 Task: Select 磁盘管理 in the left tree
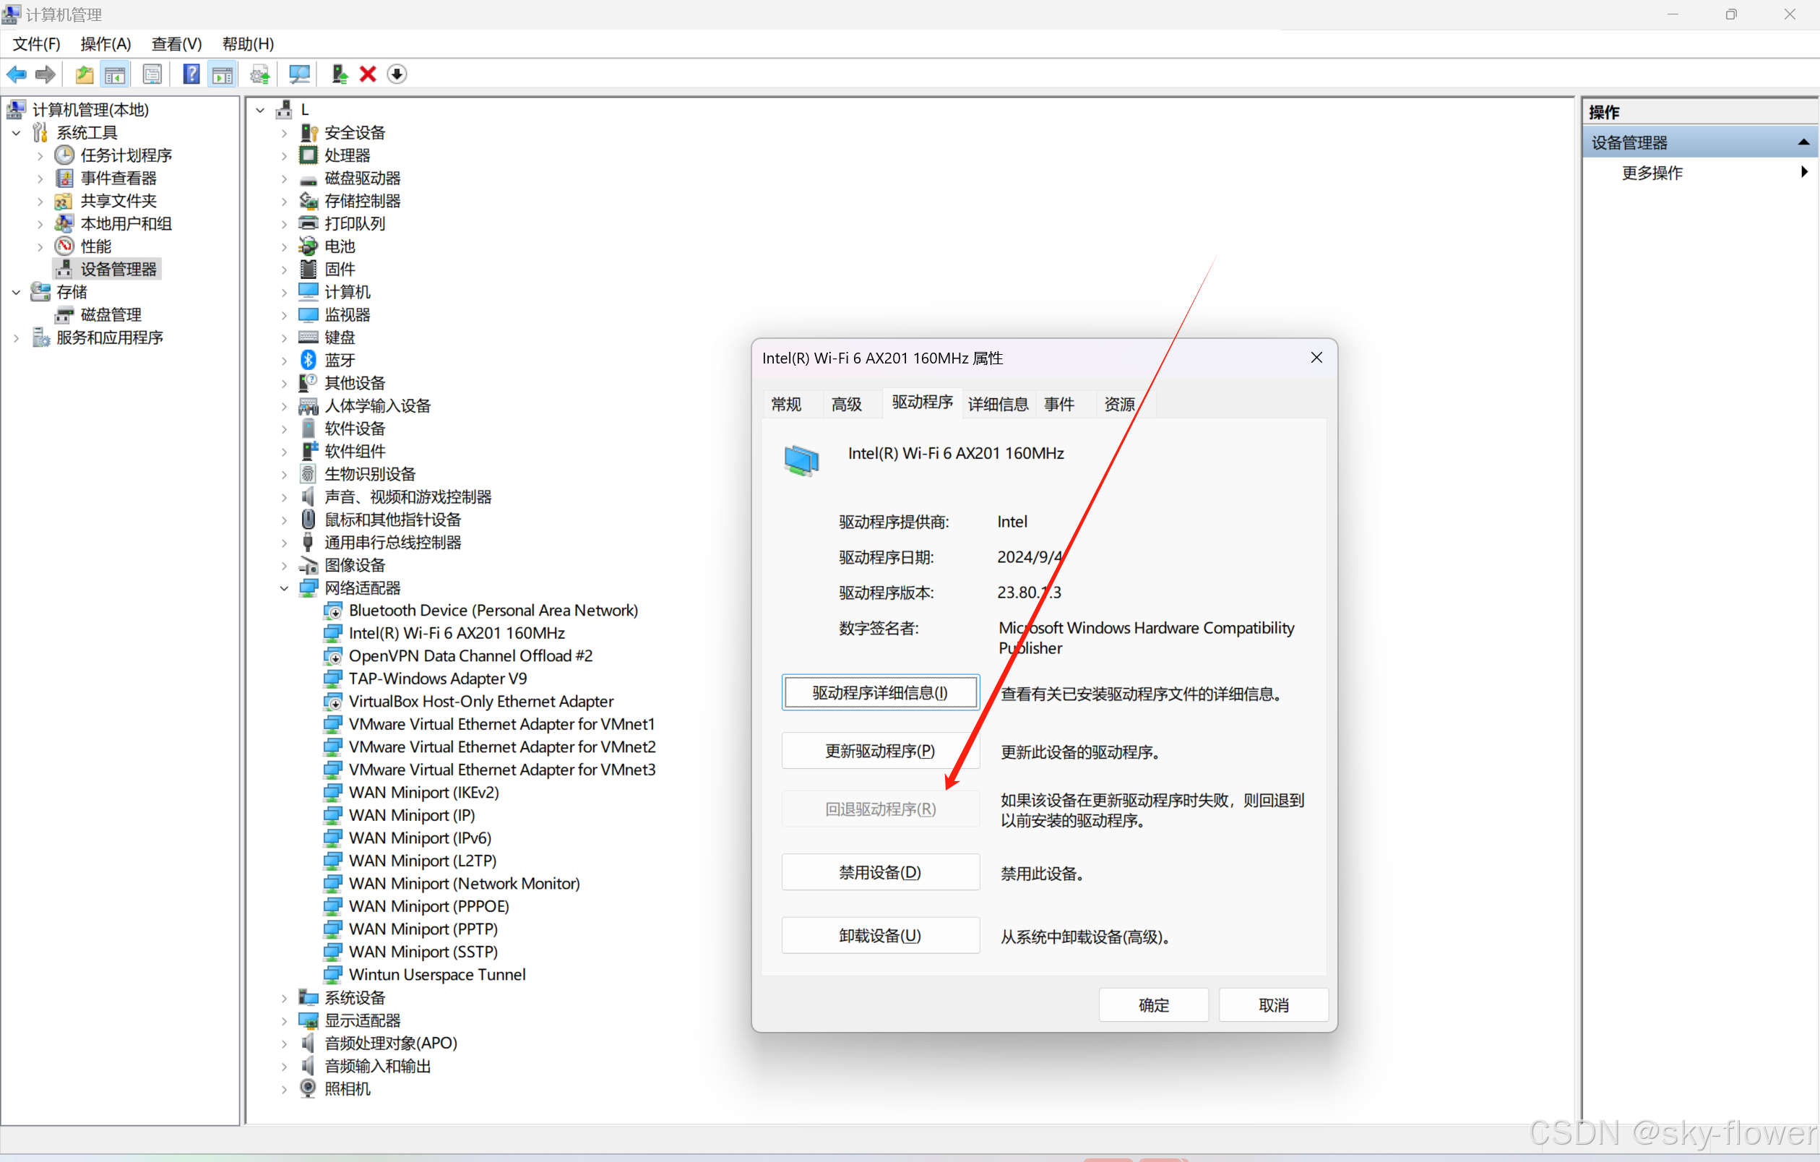pos(111,314)
